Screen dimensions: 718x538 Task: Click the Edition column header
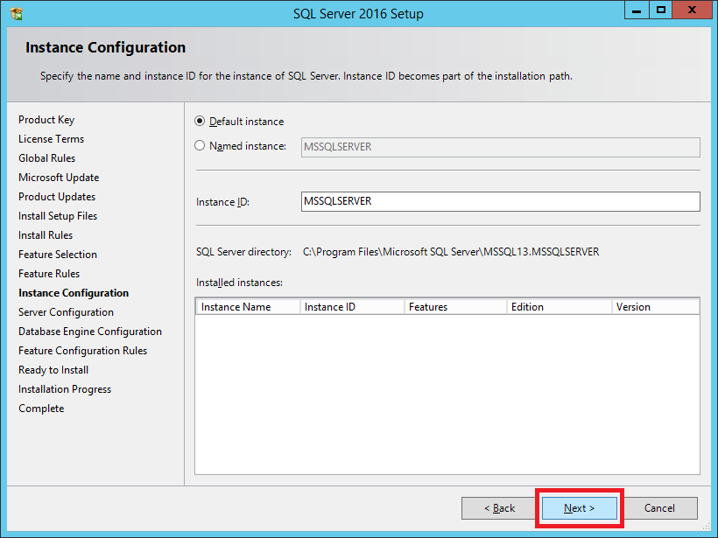point(558,307)
